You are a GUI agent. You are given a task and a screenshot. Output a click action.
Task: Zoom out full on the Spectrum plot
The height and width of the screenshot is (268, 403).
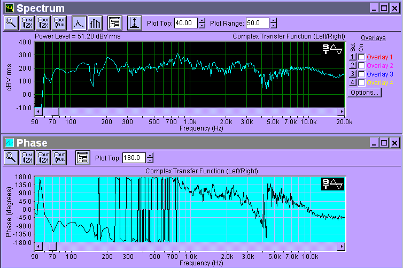point(59,22)
